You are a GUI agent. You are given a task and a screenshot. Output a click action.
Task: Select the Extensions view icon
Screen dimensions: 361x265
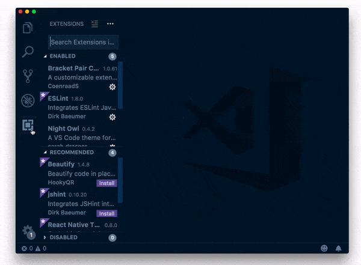28,125
